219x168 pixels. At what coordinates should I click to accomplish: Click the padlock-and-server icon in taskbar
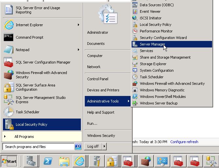click(x=112, y=161)
